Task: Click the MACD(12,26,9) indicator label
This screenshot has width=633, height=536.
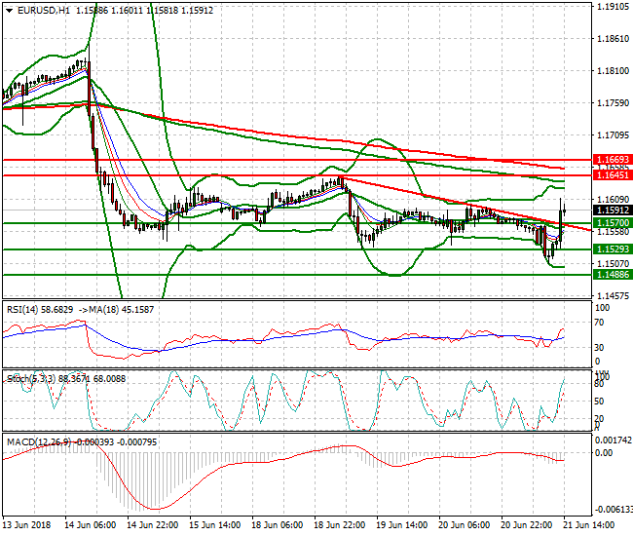Action: click(x=35, y=441)
